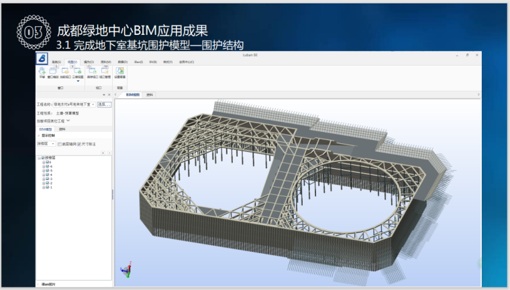Select the 平移 pan tool icon
This screenshot has height=290, width=510.
(x=42, y=71)
